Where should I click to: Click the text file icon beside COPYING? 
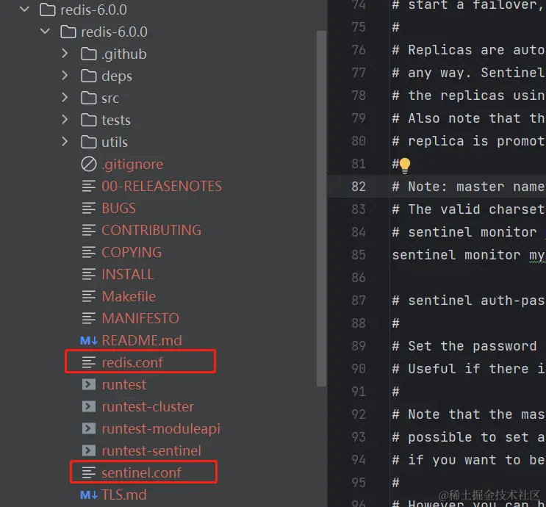[x=88, y=252]
